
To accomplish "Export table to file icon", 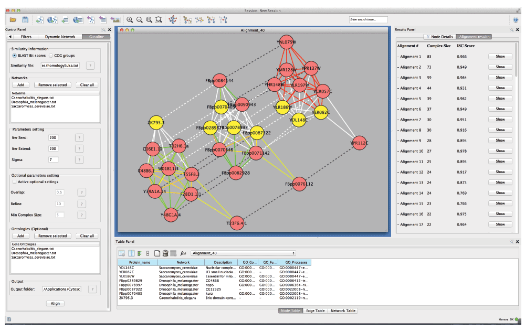I will coord(103,20).
